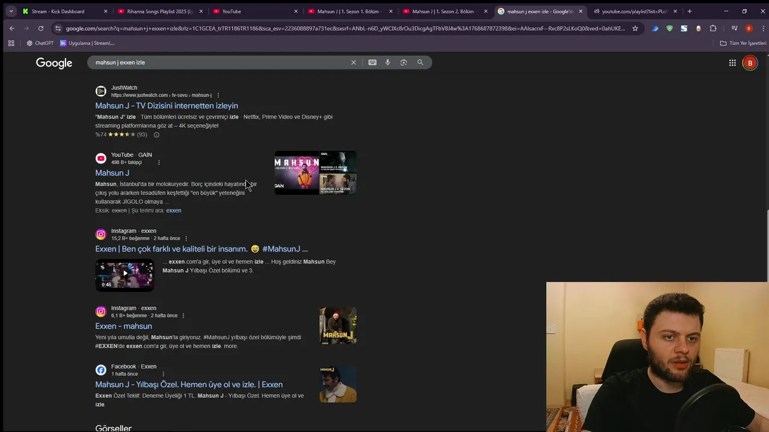
Task: Open more options for JustWatch result
Action: tap(218, 95)
